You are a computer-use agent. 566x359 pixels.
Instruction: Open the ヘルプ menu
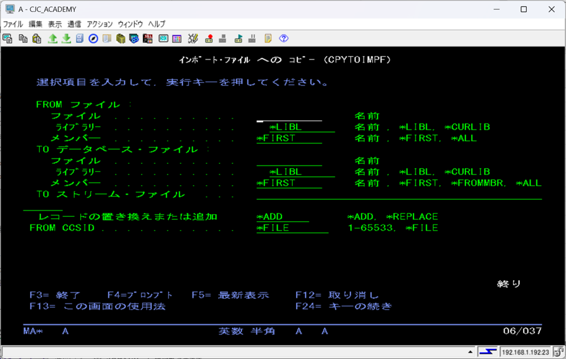click(157, 24)
